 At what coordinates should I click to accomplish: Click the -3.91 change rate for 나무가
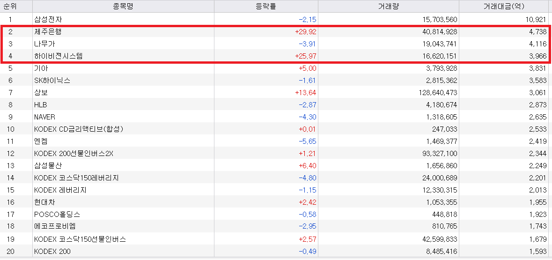pos(307,44)
